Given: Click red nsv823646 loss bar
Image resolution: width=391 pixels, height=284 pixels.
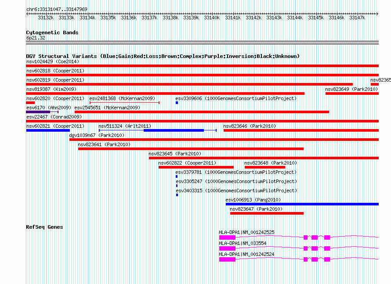Looking at the screenshot, I should pos(301,130).
